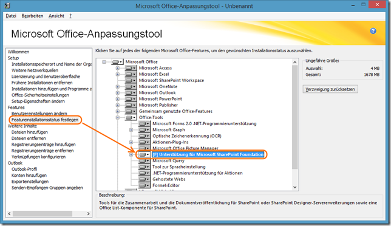The width and height of the screenshot is (391, 226).
Task: Click navigation pane scroll right arrow
Action: 88,214
